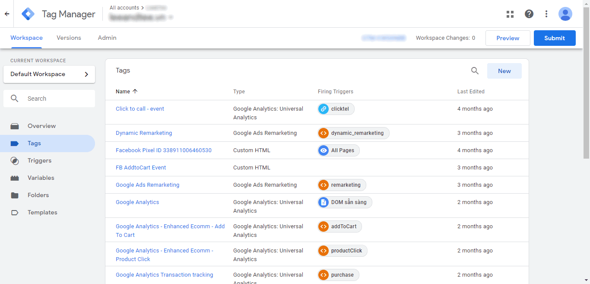The width and height of the screenshot is (590, 284).
Task: Open the three-dot more options menu
Action: pyautogui.click(x=546, y=14)
